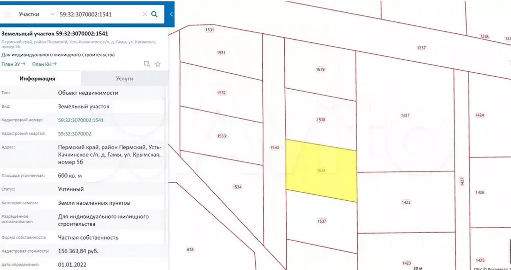Click the panel title 'Земельный участок 59:32:3070002:1541'
Viewport: 511px width, 270px height.
(55, 33)
